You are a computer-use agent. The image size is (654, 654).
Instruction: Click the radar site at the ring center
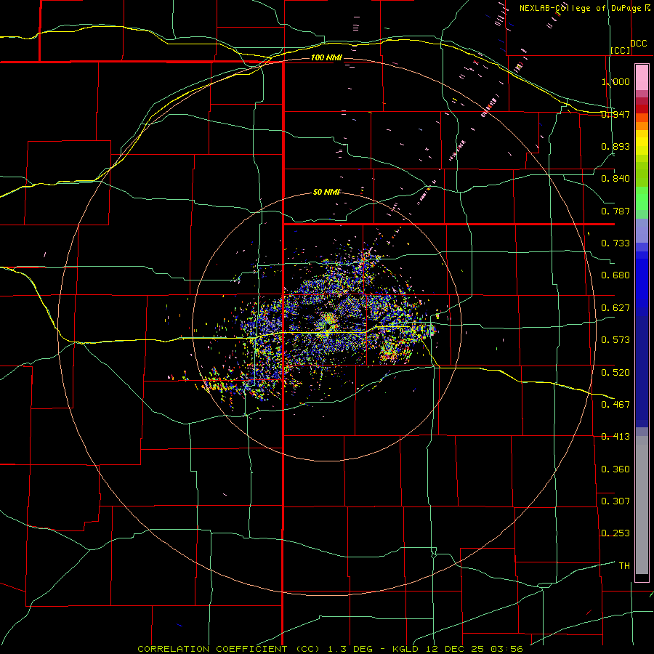327,326
